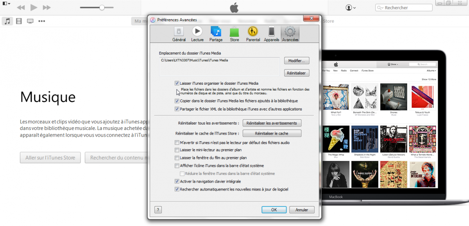Enable Laisser le mini-lecteur au premier plan
Screen dimensions: 469x226
pyautogui.click(x=177, y=150)
